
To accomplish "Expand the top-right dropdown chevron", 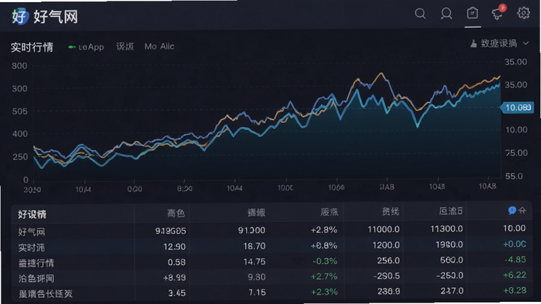I will coord(526,43).
